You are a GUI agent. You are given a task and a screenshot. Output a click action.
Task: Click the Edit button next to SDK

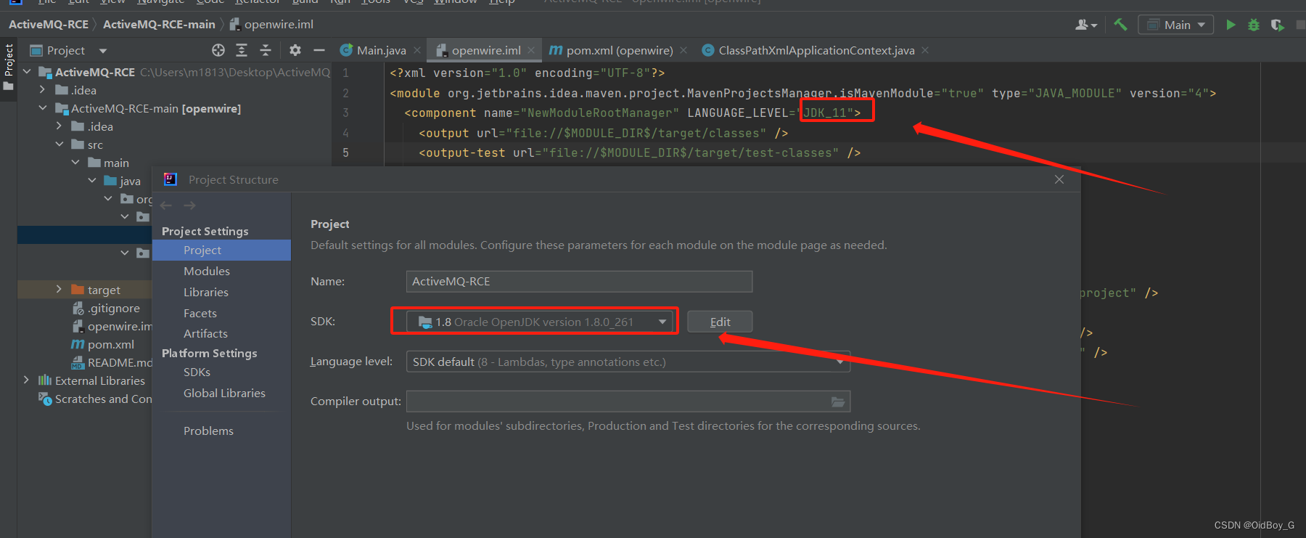(720, 322)
